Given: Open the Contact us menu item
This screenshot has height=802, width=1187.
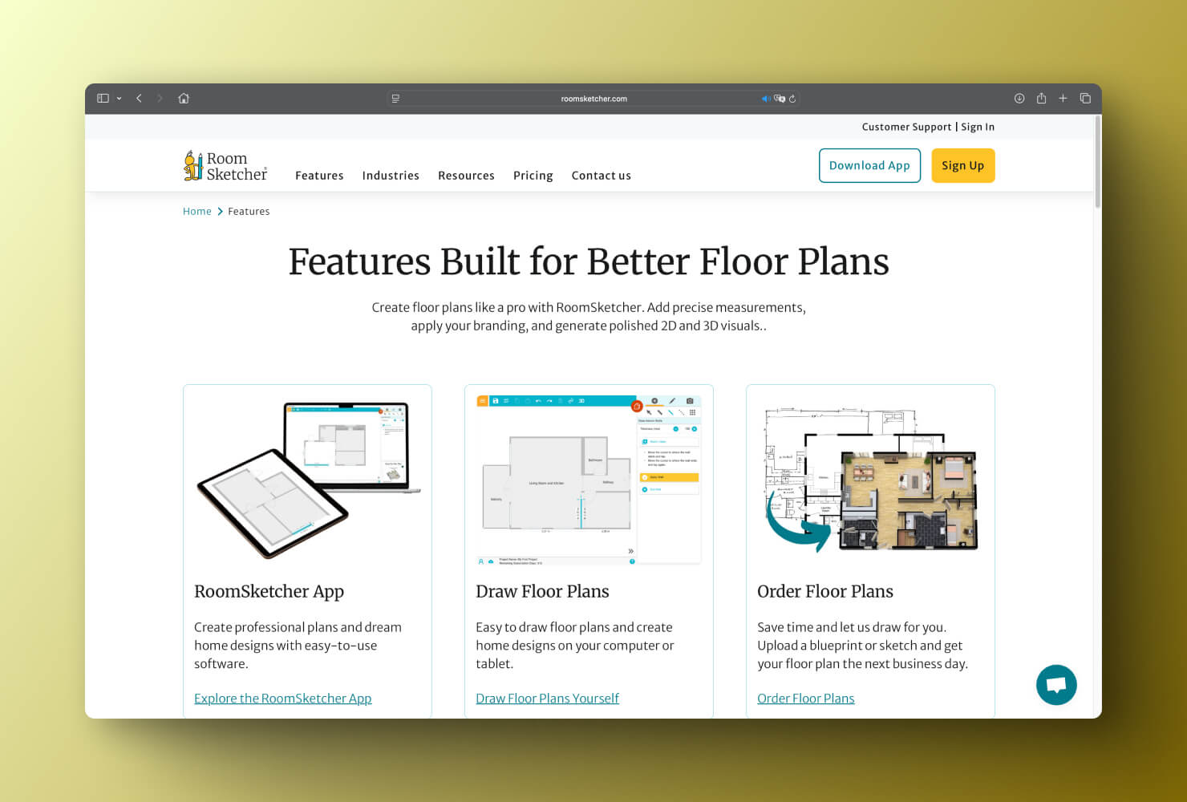Looking at the screenshot, I should click(602, 176).
